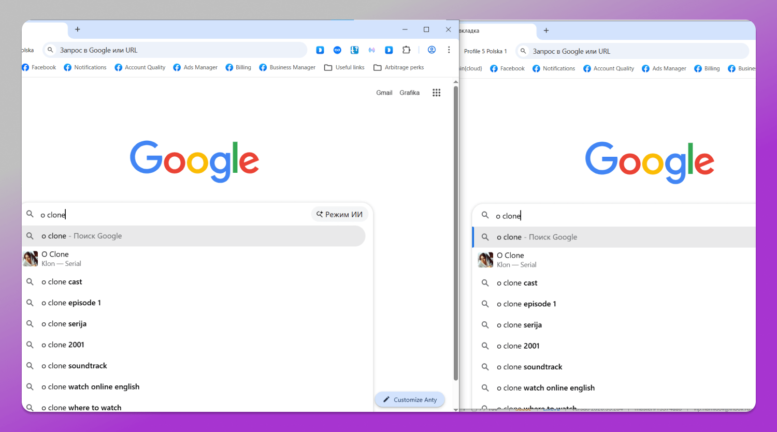Screen dimensions: 777x432
Task: Select 'o clone cast' suggestion in left window
Action: tap(194, 282)
